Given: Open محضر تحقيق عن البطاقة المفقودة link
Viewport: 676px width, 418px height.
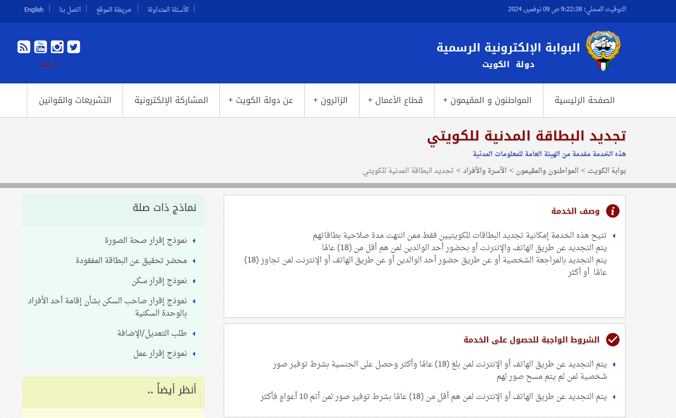Looking at the screenshot, I should click(131, 261).
